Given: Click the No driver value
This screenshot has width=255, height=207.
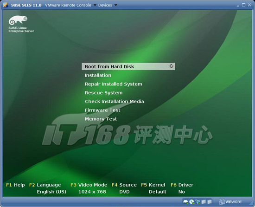Looking at the screenshot, I should 182,192.
